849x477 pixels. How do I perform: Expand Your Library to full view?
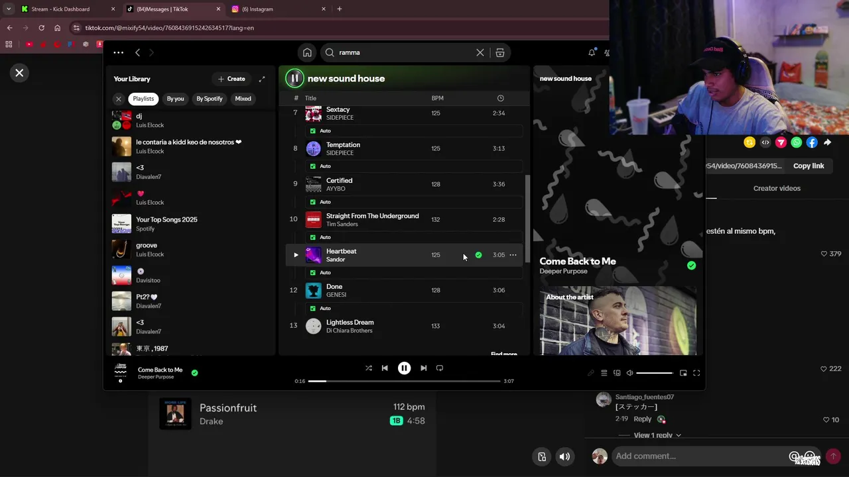262,79
